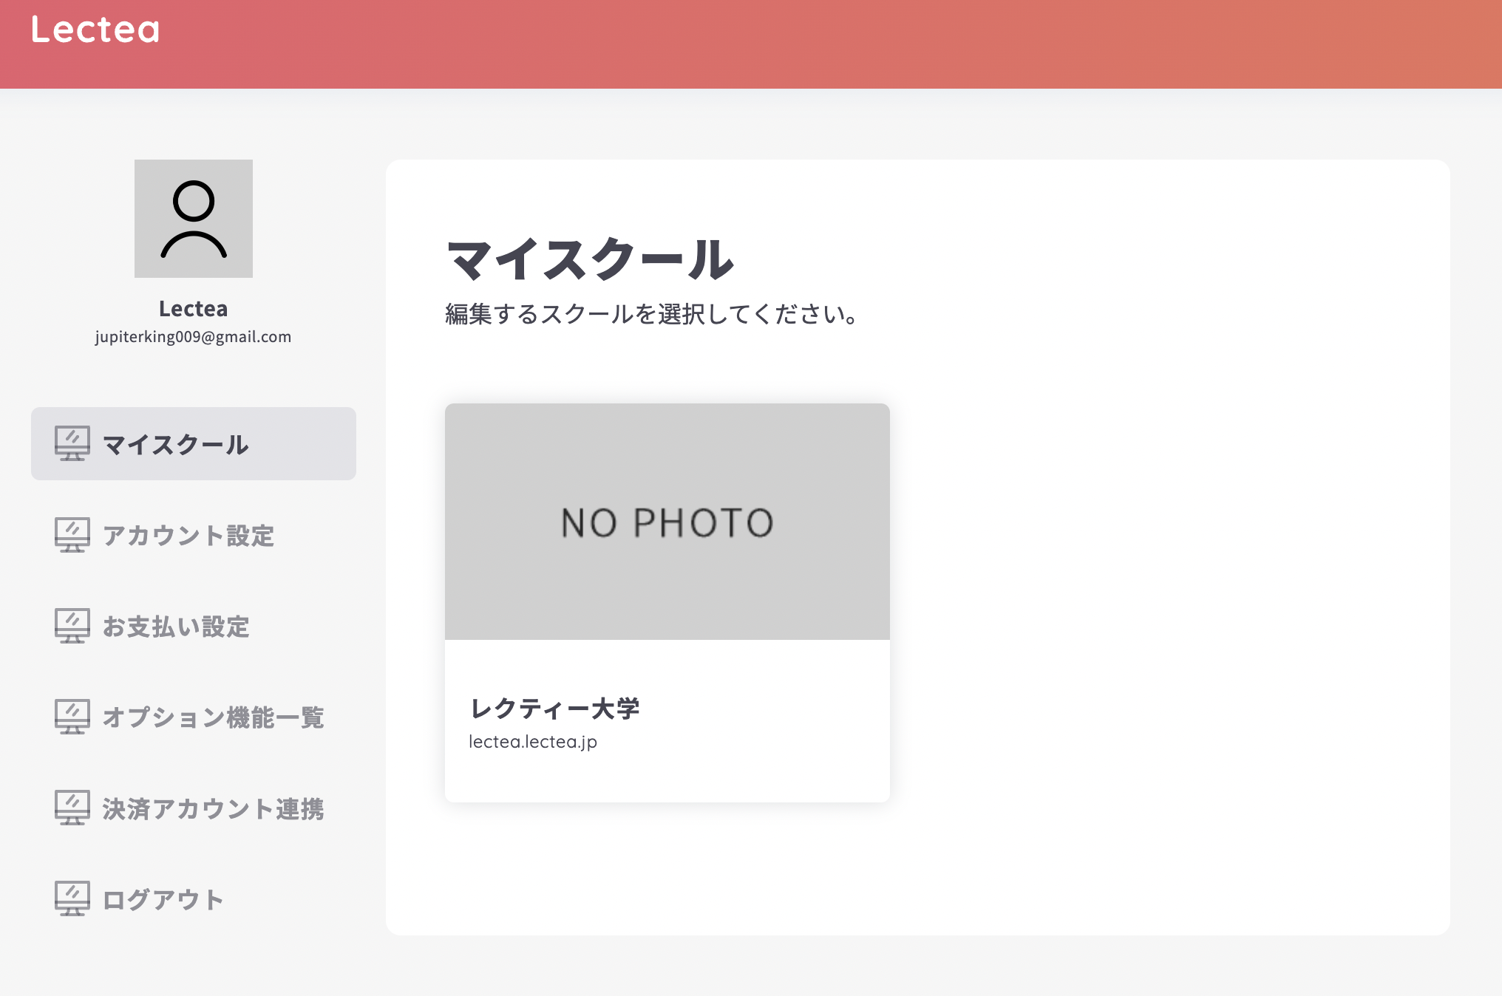Click the user avatar silhouette icon

point(194,219)
